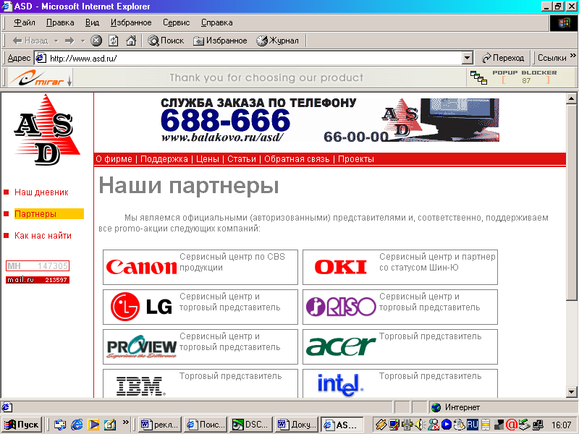Click the acer partner logo

[x=341, y=346]
